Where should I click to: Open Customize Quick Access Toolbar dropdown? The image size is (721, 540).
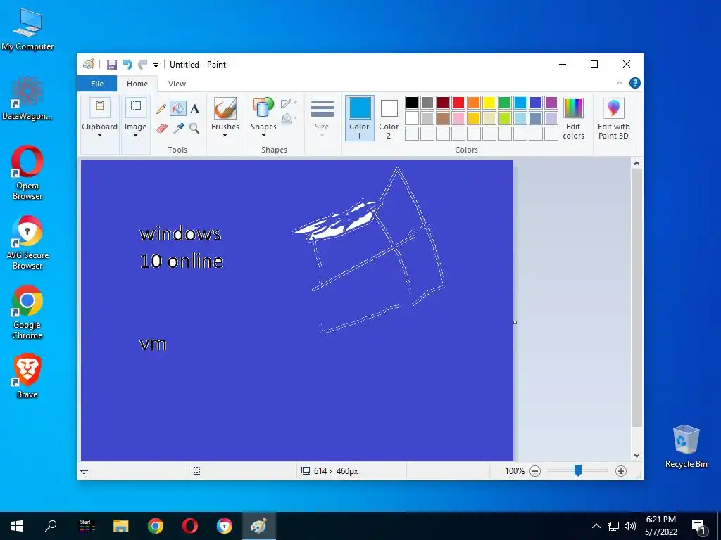156,65
